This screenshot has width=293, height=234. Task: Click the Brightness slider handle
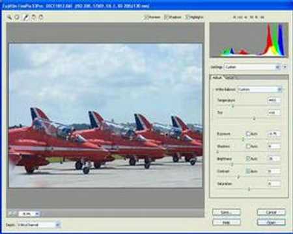(x=232, y=164)
